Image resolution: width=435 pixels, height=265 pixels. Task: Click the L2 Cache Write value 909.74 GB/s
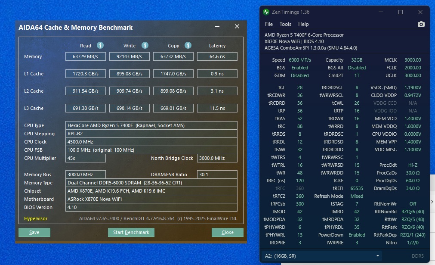point(129,91)
